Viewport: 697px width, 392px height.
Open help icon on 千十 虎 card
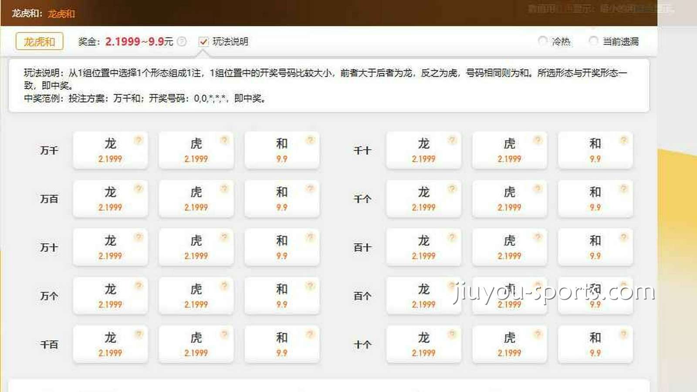click(x=538, y=140)
